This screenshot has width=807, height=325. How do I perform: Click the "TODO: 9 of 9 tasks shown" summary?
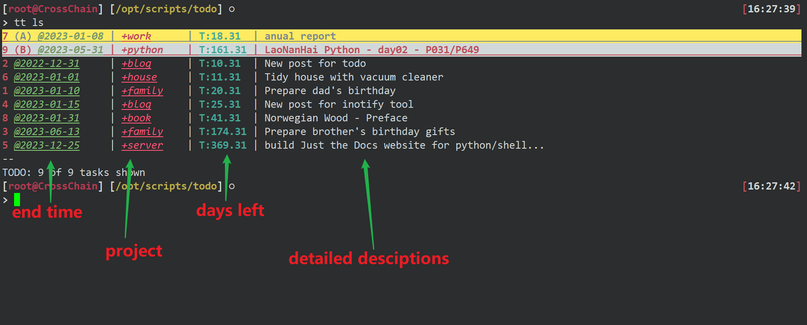point(74,173)
